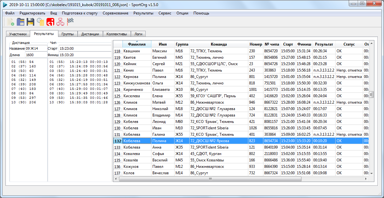Save using the floppy disk icon
This screenshot has height=198, width=384.
click(x=30, y=22)
